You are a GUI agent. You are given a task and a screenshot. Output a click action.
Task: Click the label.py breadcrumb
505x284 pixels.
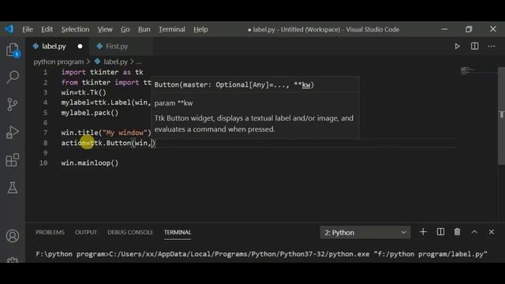pyautogui.click(x=115, y=62)
